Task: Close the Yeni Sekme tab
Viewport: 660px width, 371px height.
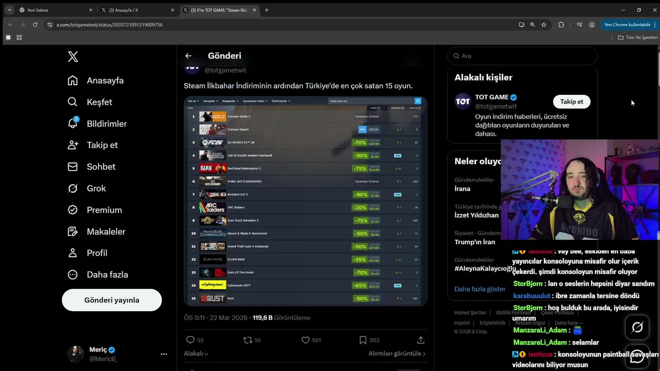Action: [x=91, y=10]
